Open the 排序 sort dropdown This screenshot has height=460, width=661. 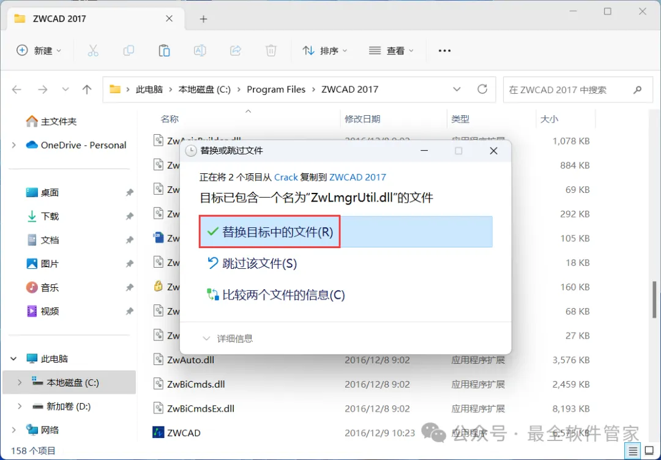[324, 51]
